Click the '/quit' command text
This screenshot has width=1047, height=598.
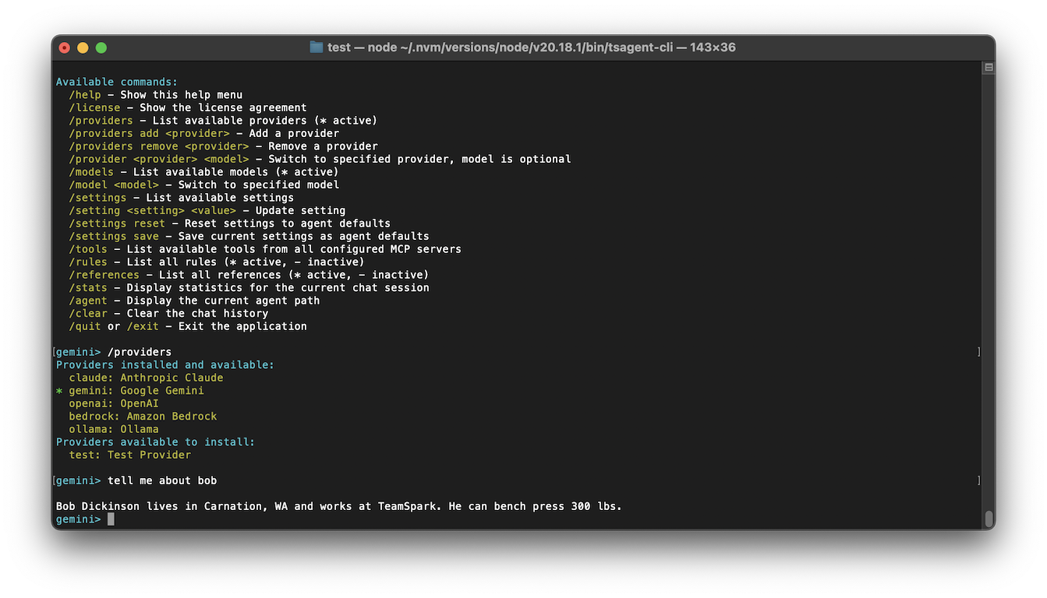[85, 326]
